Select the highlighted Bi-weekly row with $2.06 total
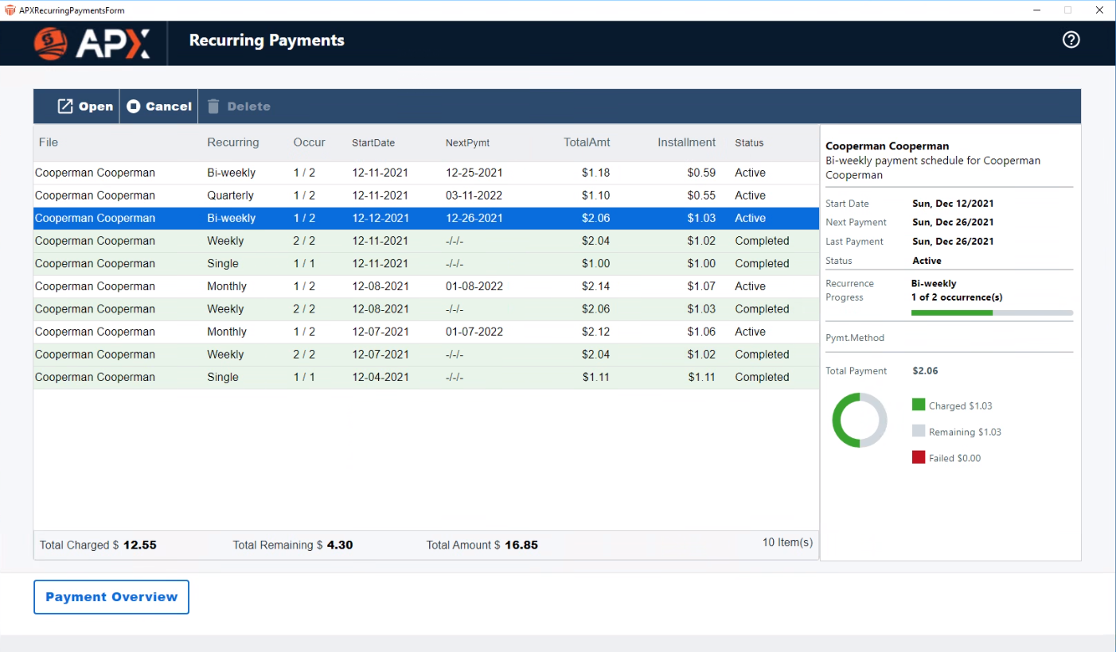Viewport: 1116px width, 652px height. [x=426, y=218]
